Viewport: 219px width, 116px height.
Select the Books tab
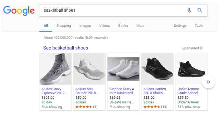pyautogui.click(x=123, y=25)
